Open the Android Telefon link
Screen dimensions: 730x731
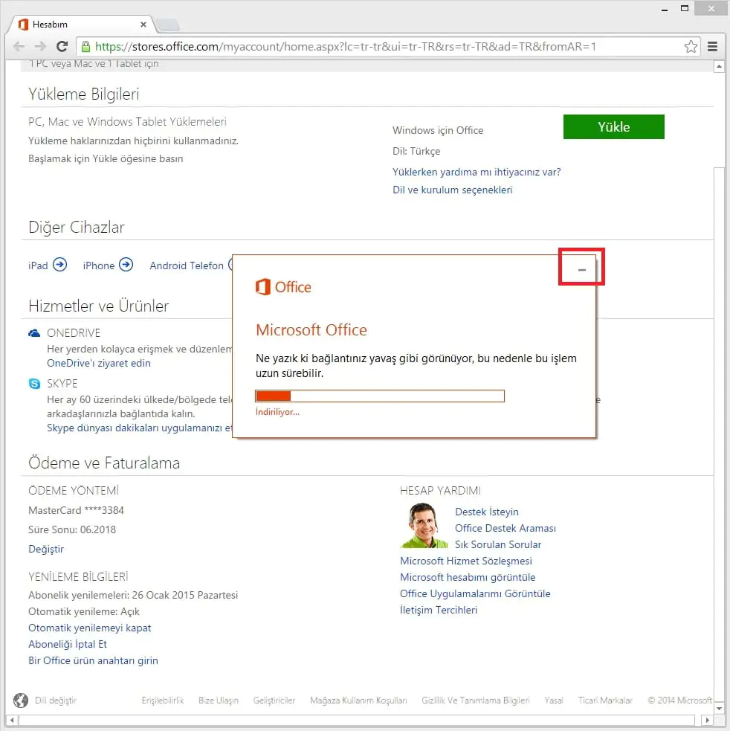coord(187,265)
